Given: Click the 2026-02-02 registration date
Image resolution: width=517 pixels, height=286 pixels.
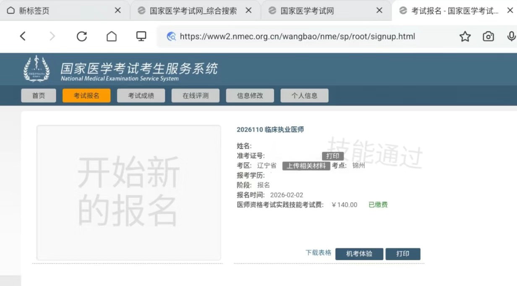Looking at the screenshot, I should tap(287, 195).
